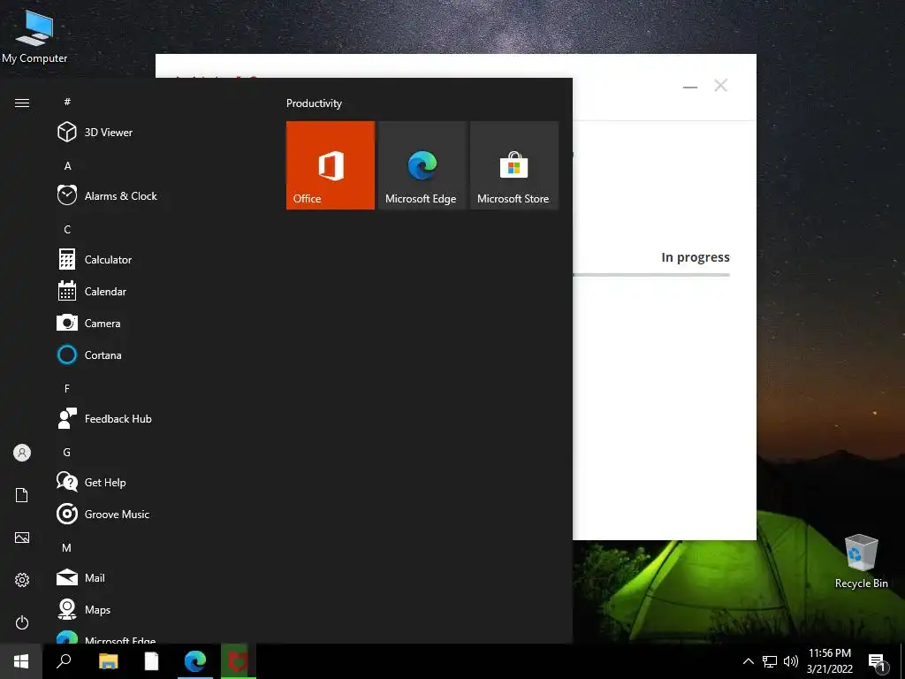This screenshot has height=679, width=905.
Task: Show hidden tray icons chevron
Action: 748,661
